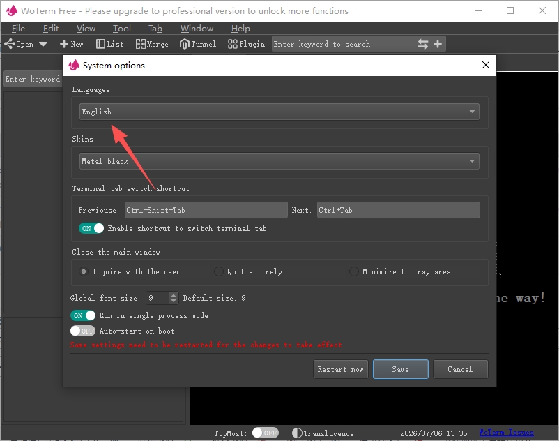The image size is (559, 441).
Task: Click the Merge toolbar icon
Action: click(x=141, y=44)
